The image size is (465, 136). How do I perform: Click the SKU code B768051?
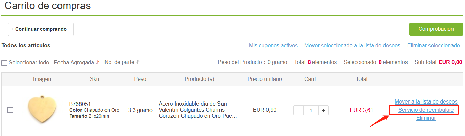pyautogui.click(x=80, y=104)
